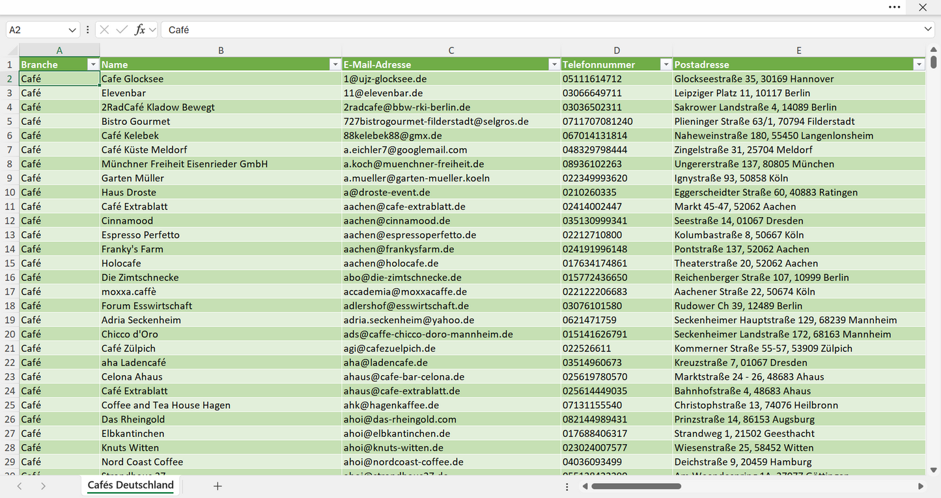This screenshot has width=941, height=498.
Task: Select column D header
Action: 617,50
